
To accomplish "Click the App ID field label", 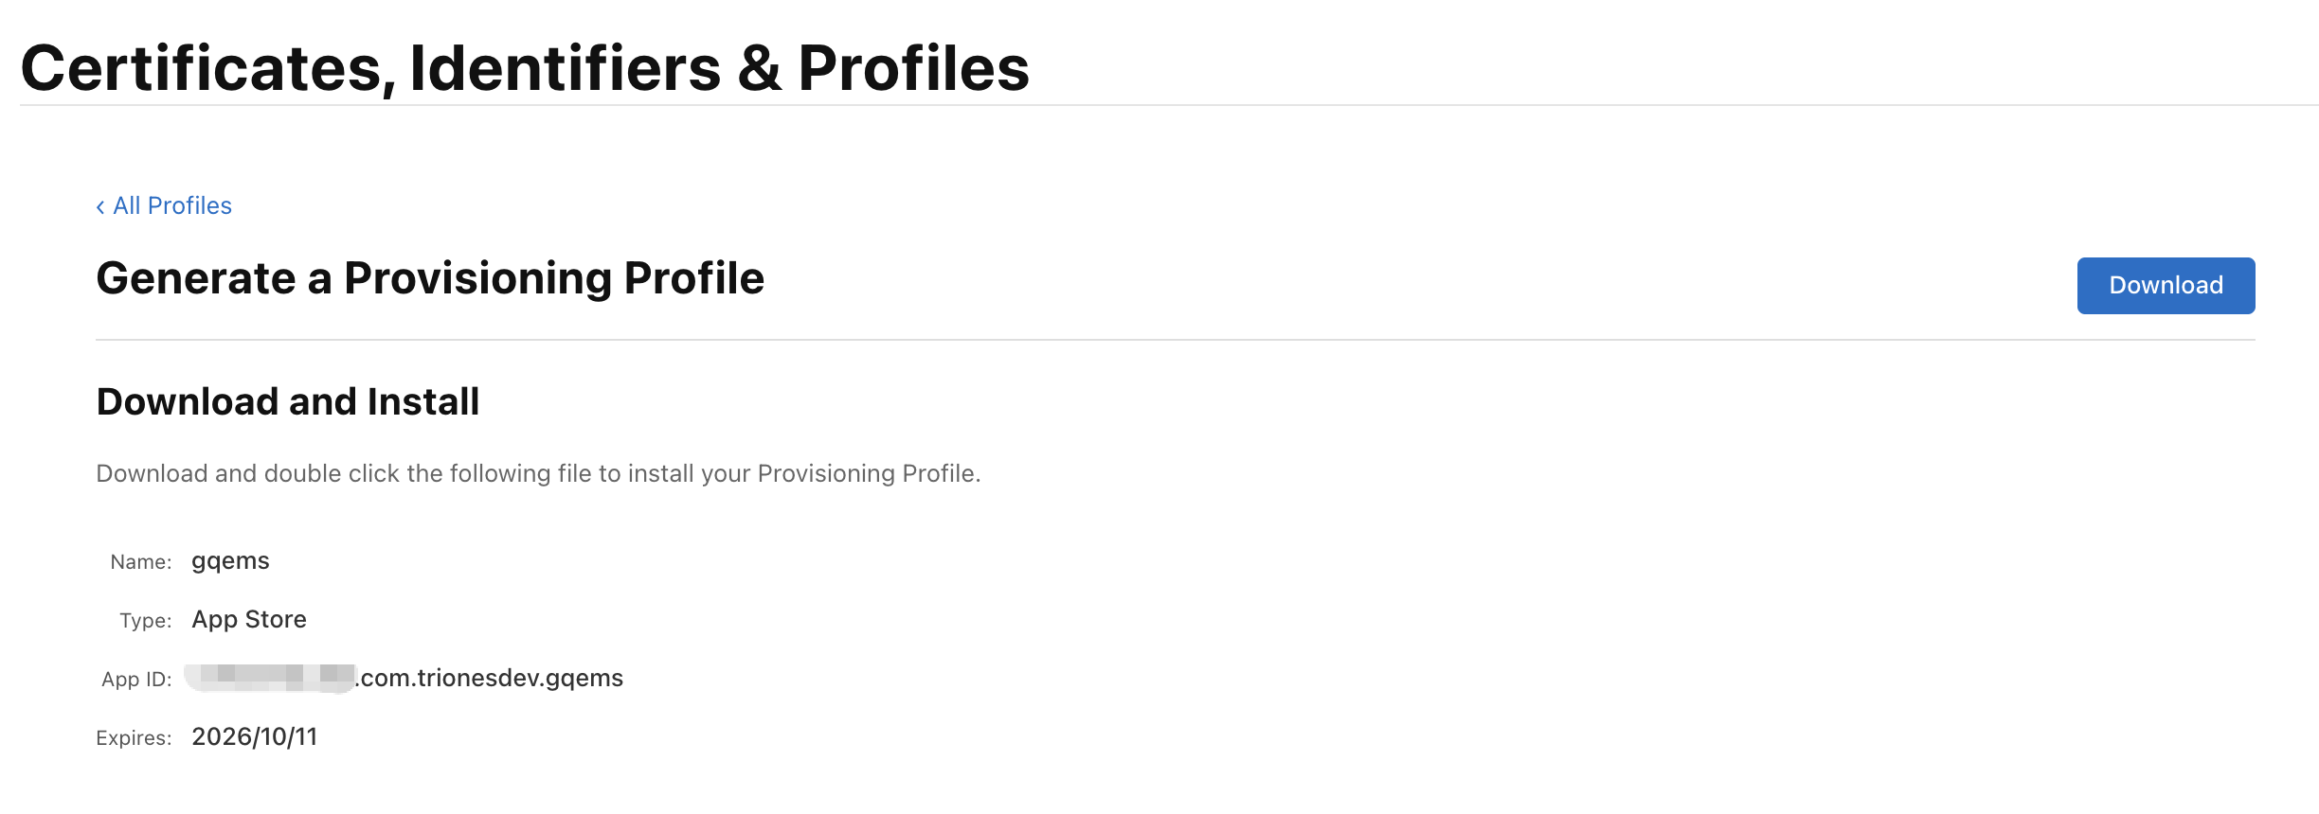I will [136, 680].
